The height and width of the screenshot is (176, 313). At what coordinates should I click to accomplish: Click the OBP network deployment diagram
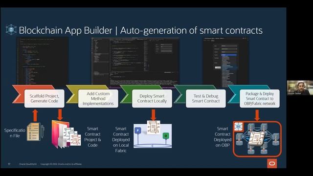click(x=257, y=139)
